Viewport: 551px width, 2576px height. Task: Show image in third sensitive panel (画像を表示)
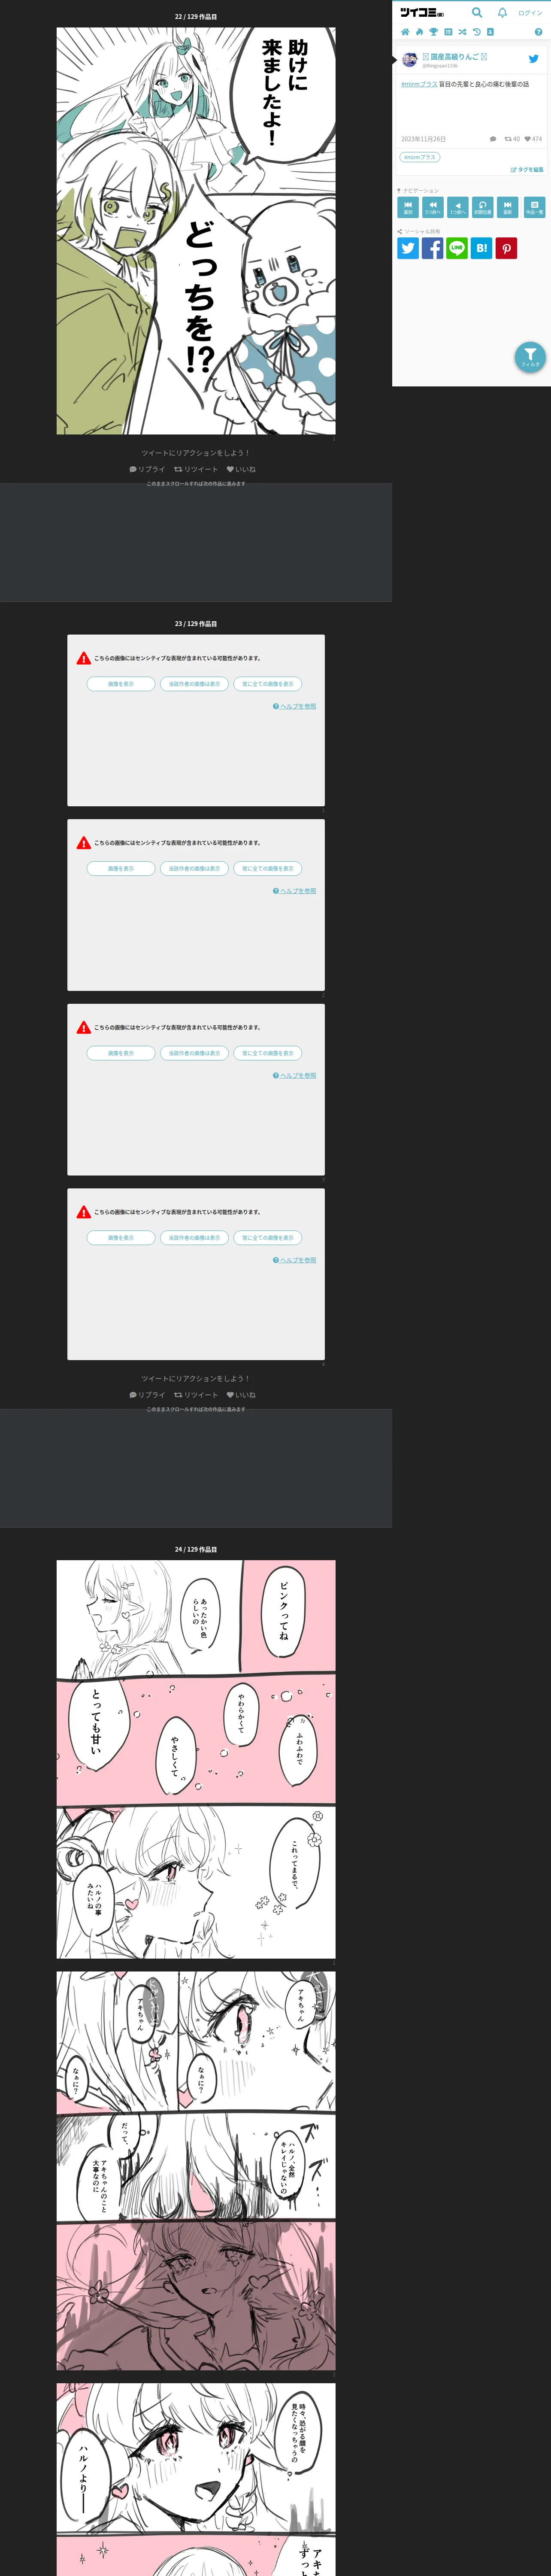coord(121,1053)
